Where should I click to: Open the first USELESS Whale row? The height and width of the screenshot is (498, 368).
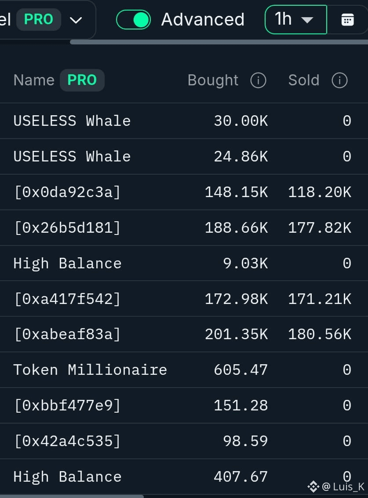pyautogui.click(x=184, y=121)
